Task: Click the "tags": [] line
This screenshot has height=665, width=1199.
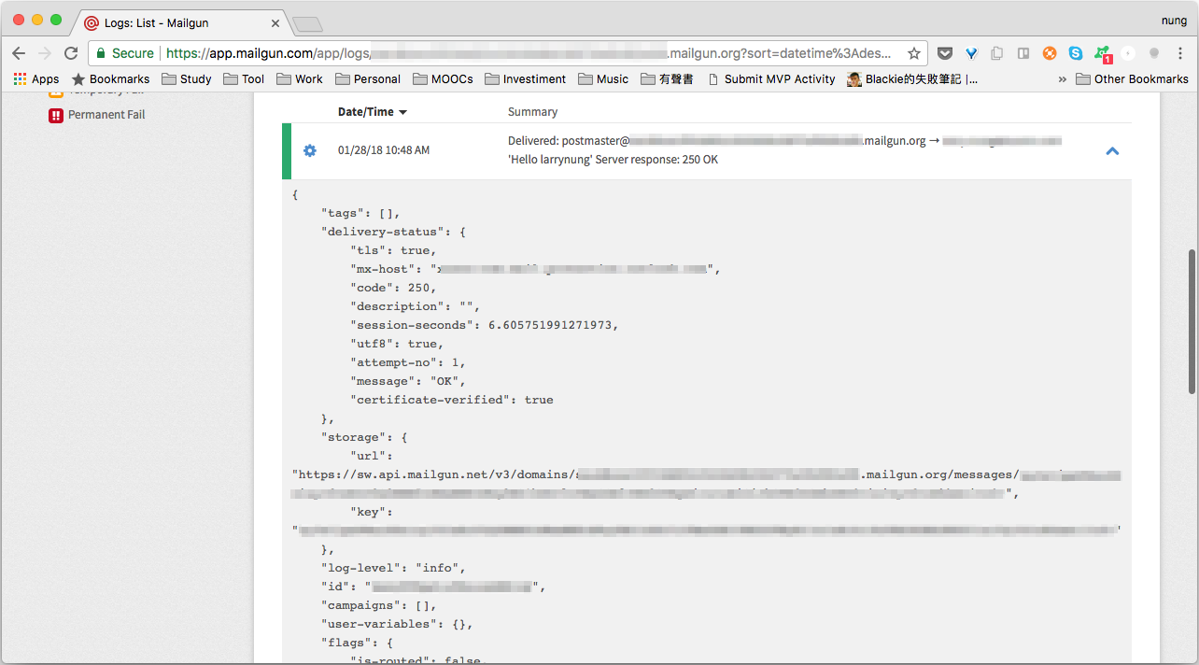Action: click(360, 213)
